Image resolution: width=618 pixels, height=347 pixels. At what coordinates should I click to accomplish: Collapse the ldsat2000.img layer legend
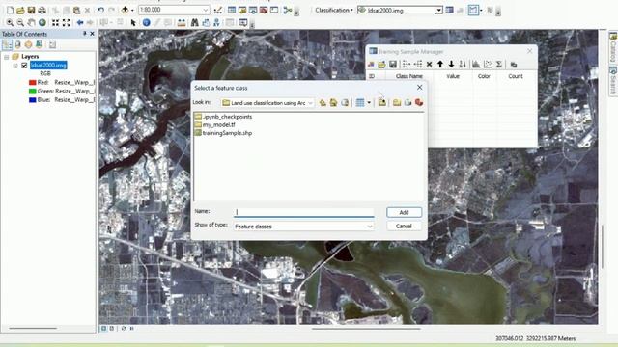[15, 66]
